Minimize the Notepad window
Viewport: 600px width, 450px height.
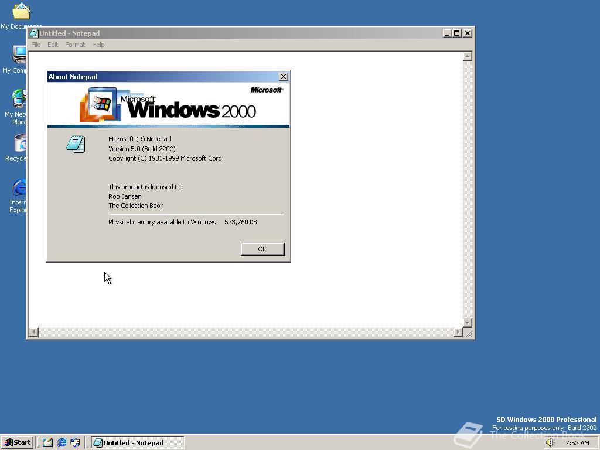447,33
